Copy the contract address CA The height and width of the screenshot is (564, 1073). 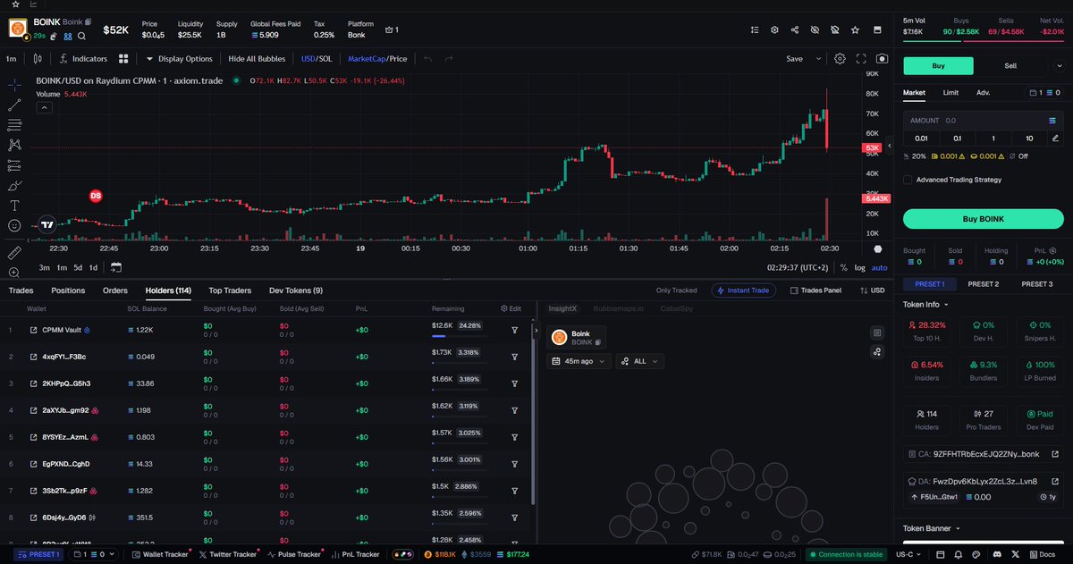(978, 454)
